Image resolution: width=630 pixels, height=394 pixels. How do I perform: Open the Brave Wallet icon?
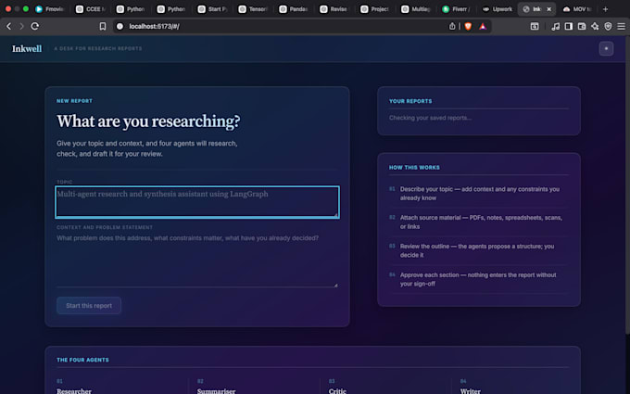(582, 26)
